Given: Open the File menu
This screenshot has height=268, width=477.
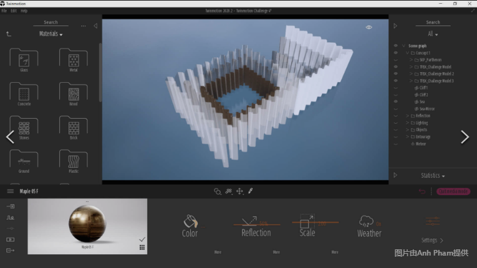Looking at the screenshot, I should (x=4, y=11).
